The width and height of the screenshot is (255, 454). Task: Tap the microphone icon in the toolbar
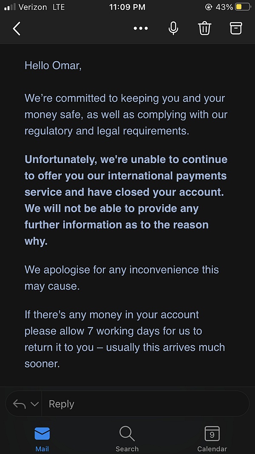[173, 29]
